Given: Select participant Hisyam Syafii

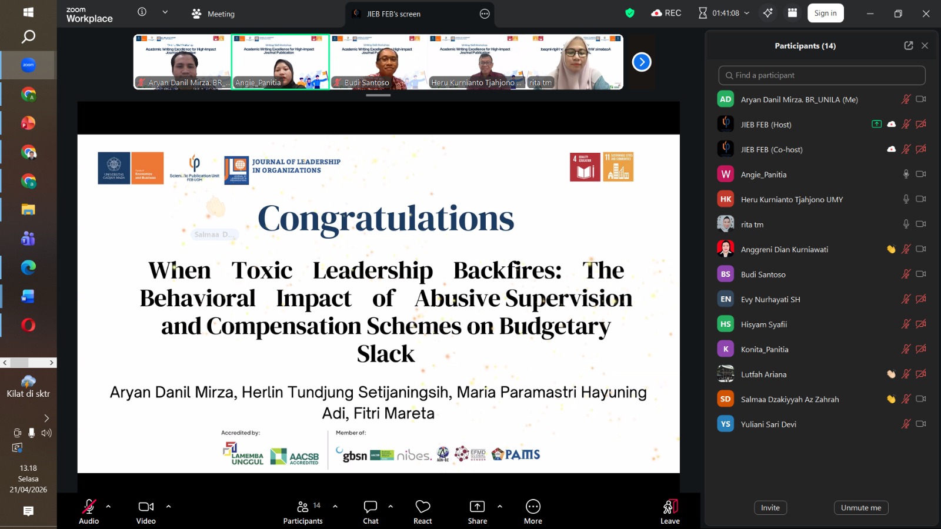Looking at the screenshot, I should tap(822, 324).
